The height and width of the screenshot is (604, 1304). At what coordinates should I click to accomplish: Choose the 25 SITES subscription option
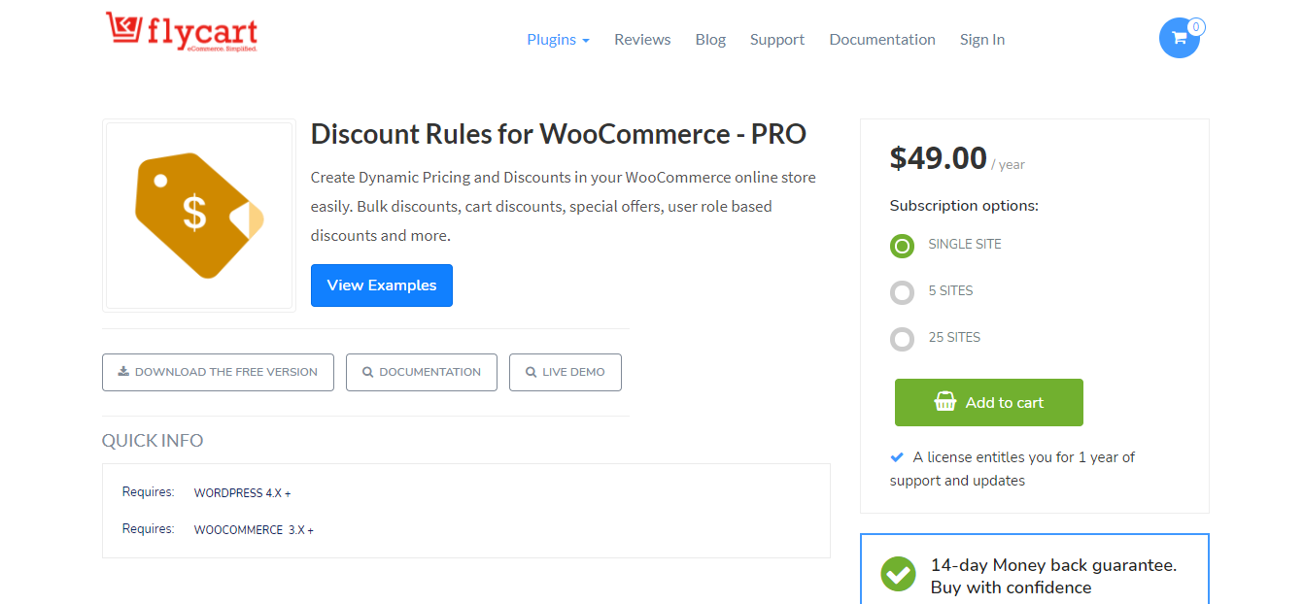902,339
